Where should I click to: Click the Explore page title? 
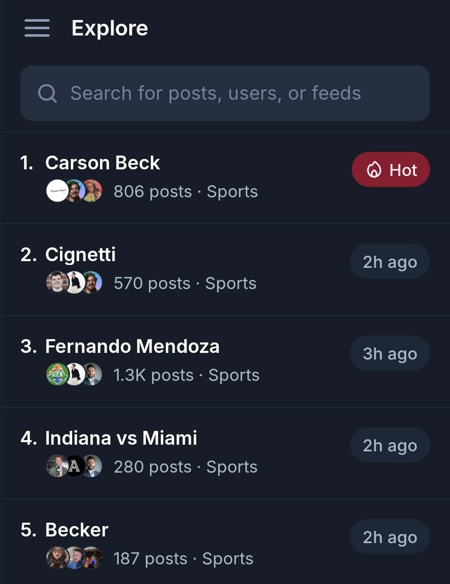pos(110,28)
